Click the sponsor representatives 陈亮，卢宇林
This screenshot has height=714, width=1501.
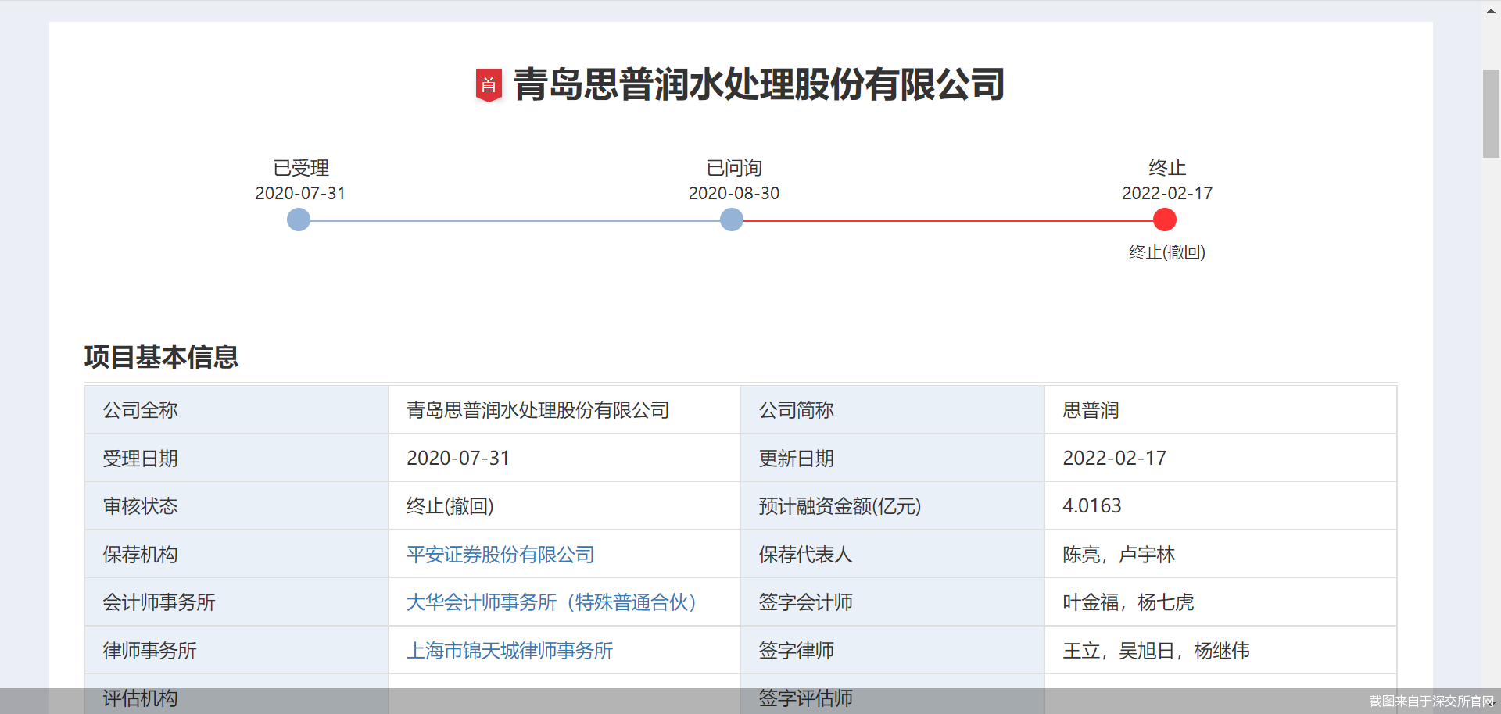point(1119,555)
